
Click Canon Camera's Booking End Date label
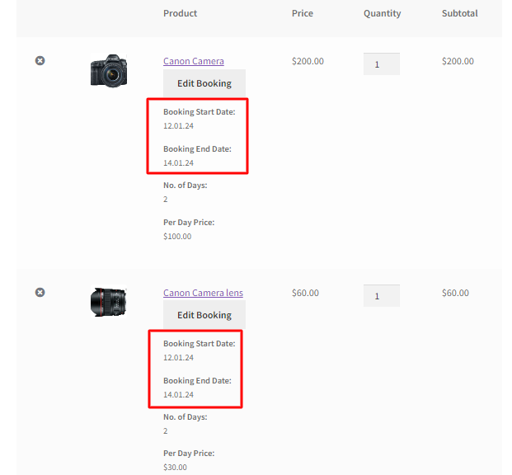[197, 149]
